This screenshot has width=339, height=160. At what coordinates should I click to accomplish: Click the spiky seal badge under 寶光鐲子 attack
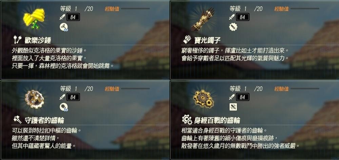pos(233,27)
